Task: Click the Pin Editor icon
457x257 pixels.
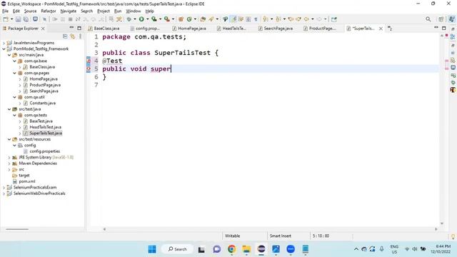Action: pos(334,19)
